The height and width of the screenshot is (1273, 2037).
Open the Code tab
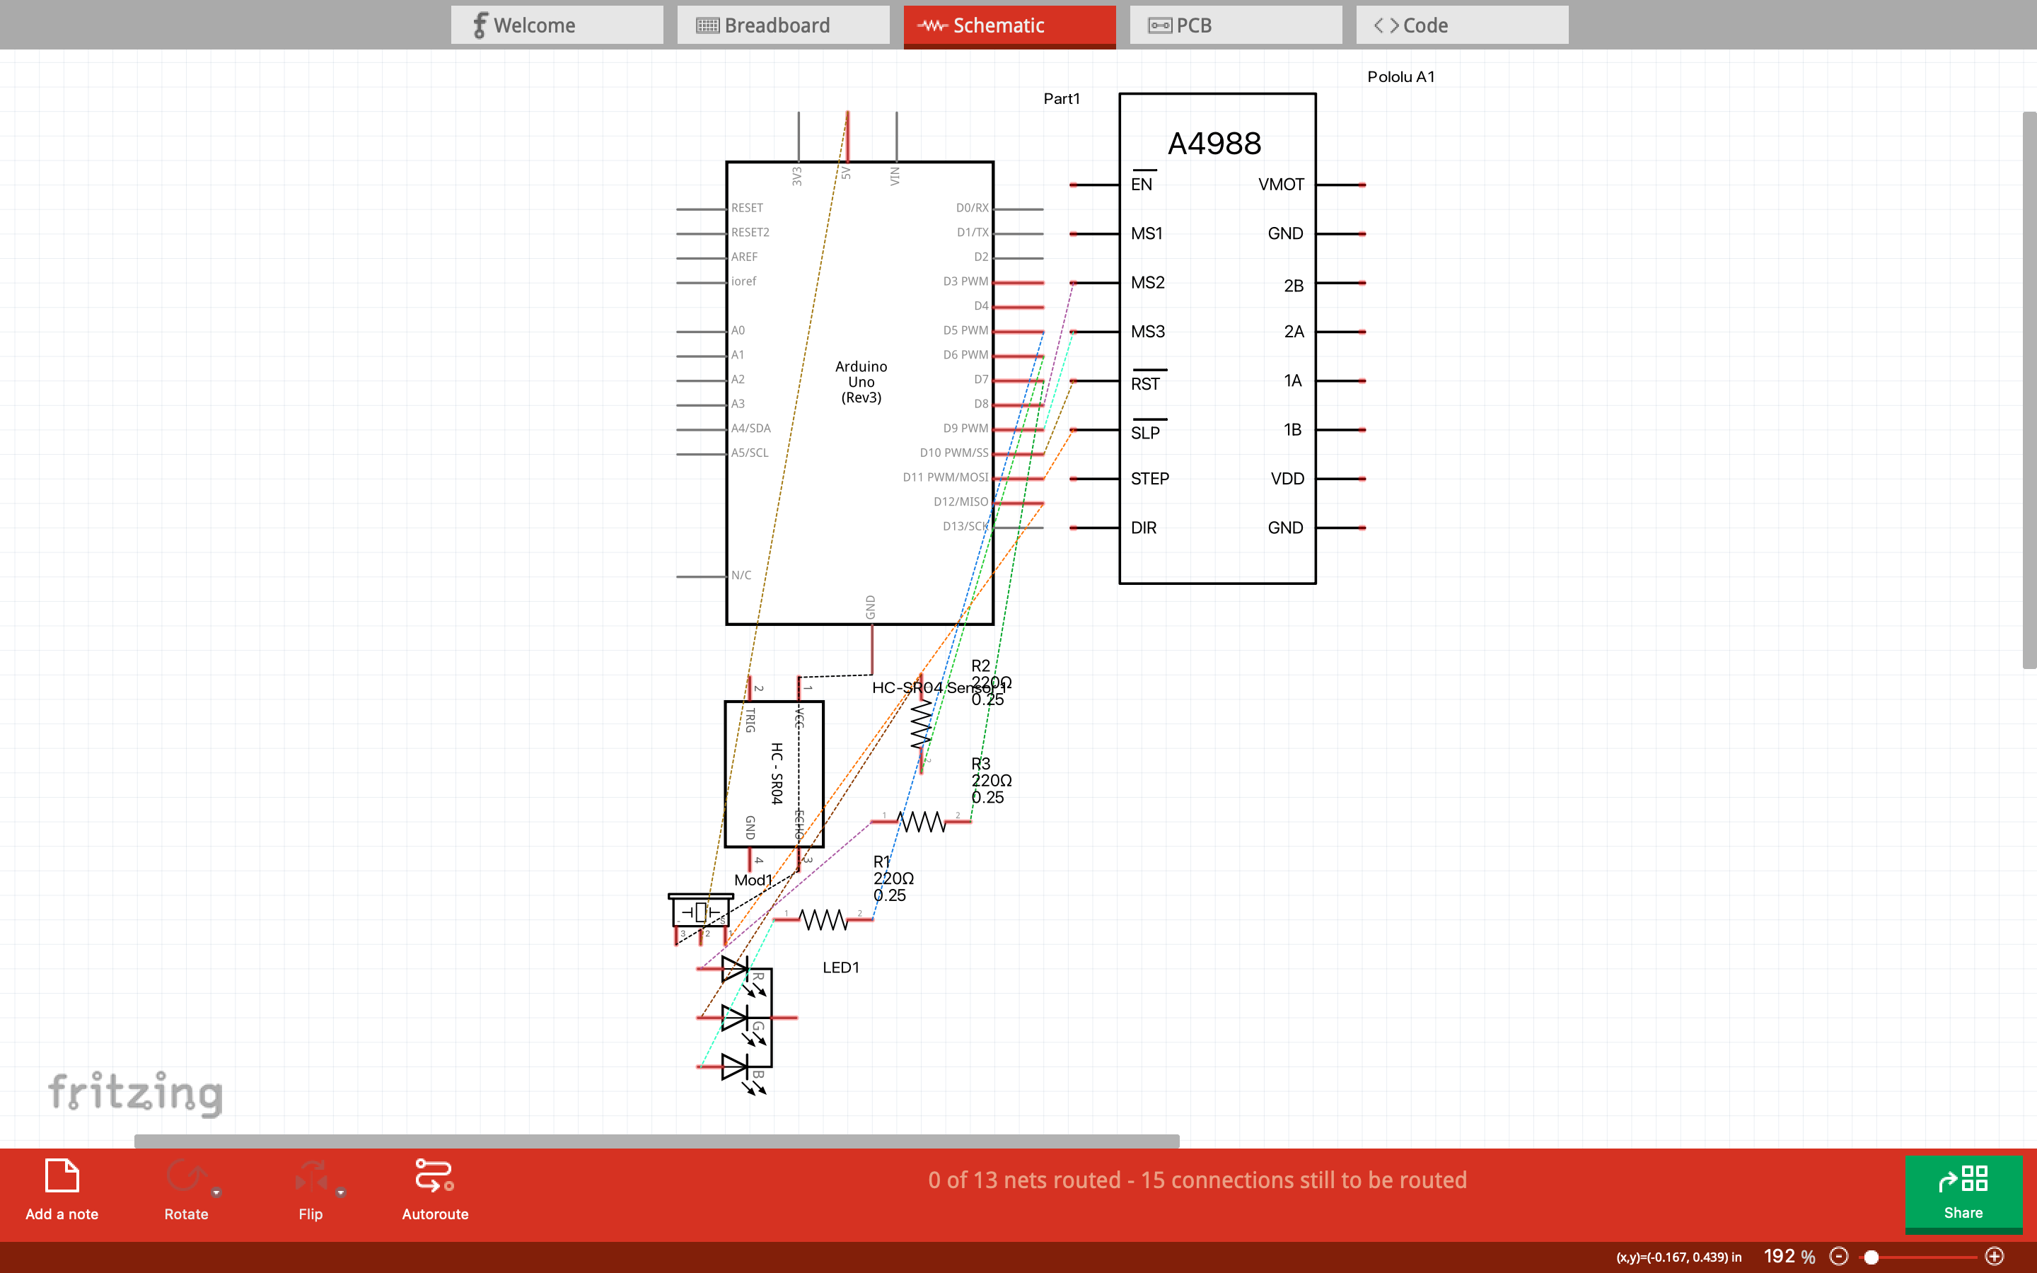[x=1462, y=25]
